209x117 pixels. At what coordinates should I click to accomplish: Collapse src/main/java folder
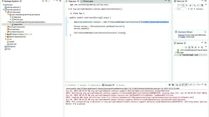[x=6, y=12]
